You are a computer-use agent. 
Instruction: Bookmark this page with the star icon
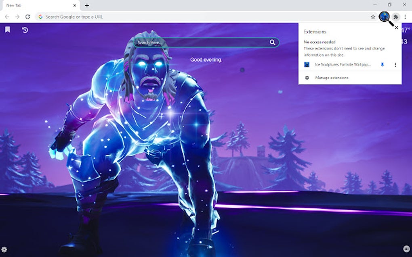(x=373, y=17)
